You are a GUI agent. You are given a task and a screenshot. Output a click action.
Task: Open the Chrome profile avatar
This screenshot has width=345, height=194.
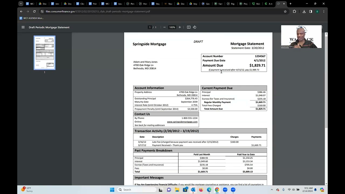(317, 12)
